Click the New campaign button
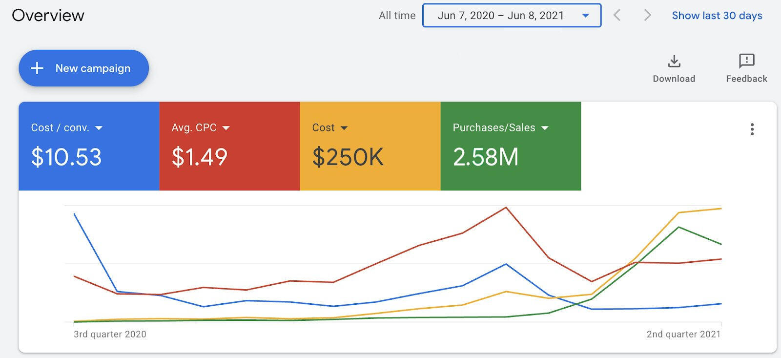The image size is (781, 358). (x=83, y=68)
